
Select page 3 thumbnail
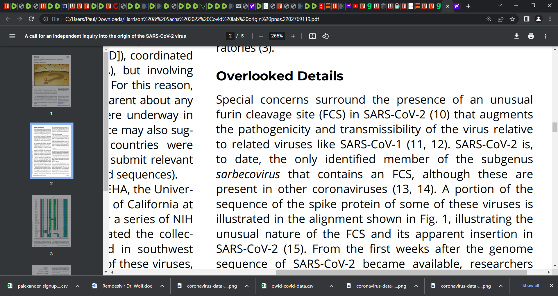pyautogui.click(x=51, y=221)
